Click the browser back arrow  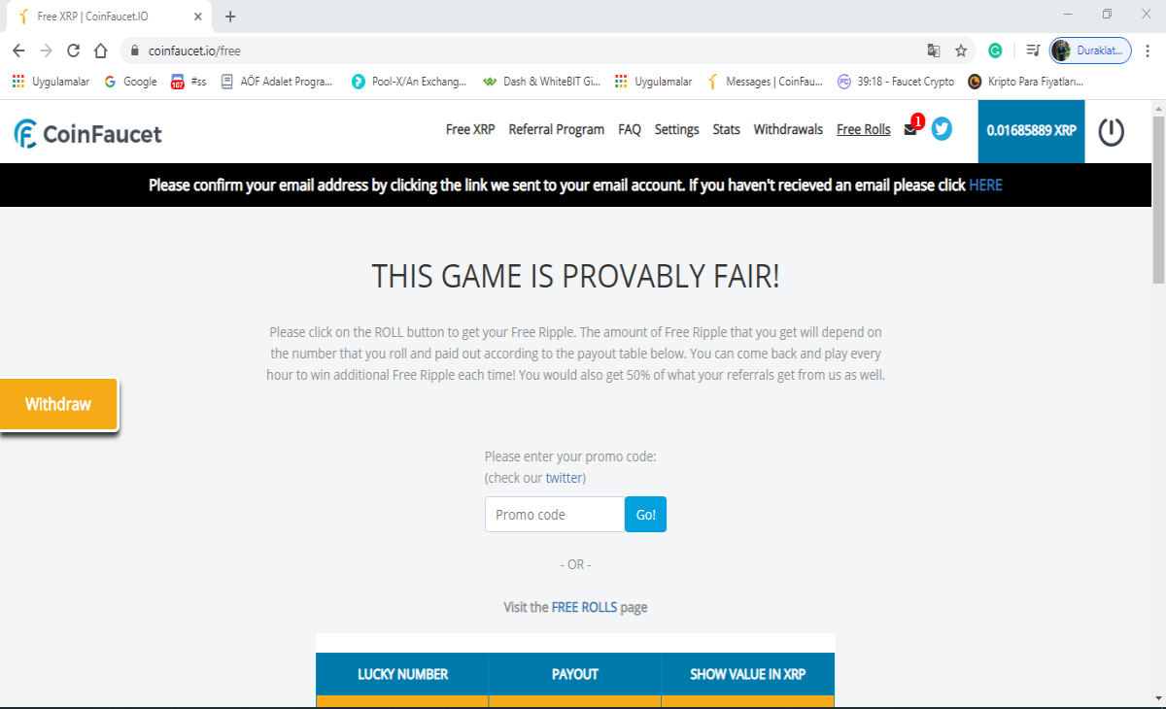click(18, 51)
